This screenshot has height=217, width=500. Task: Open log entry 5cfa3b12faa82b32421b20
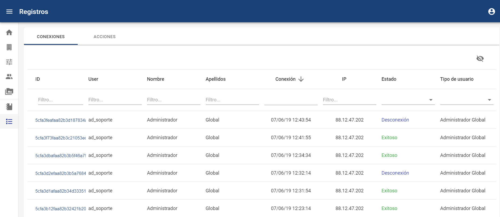pos(61,209)
